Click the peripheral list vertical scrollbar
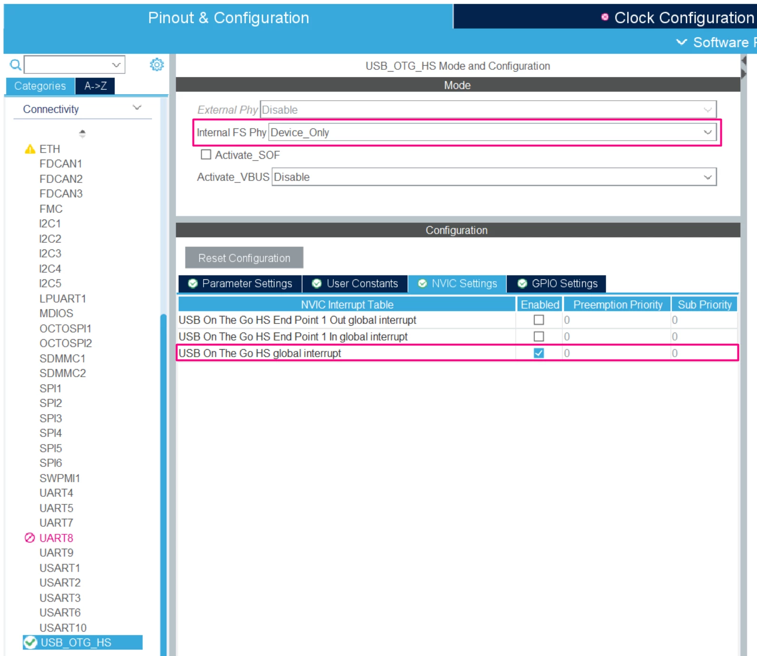Screen dimensions: 757x656 click(x=164, y=485)
